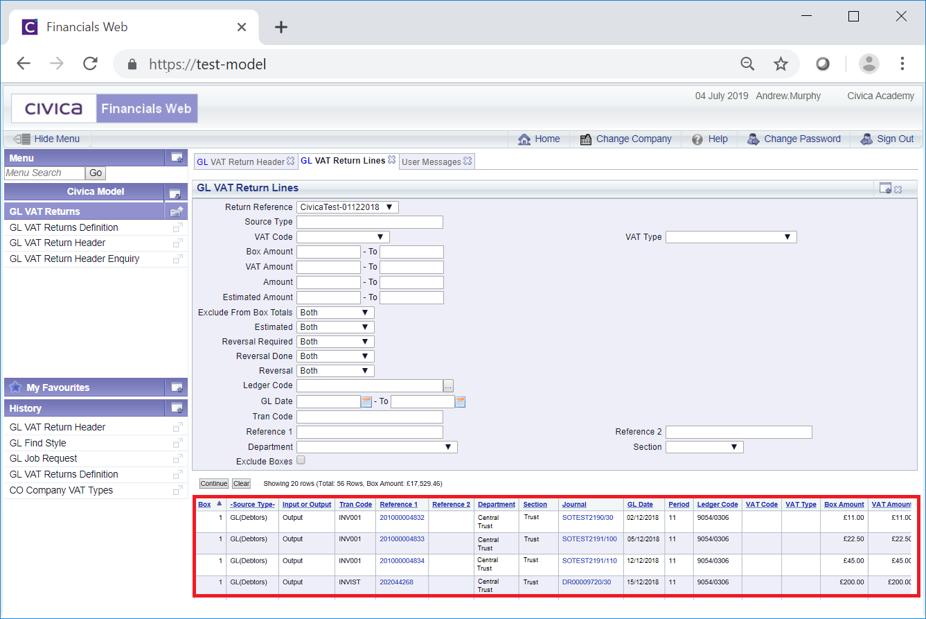This screenshot has height=619, width=926.
Task: Open the Reversal Done dropdown
Action: (335, 356)
